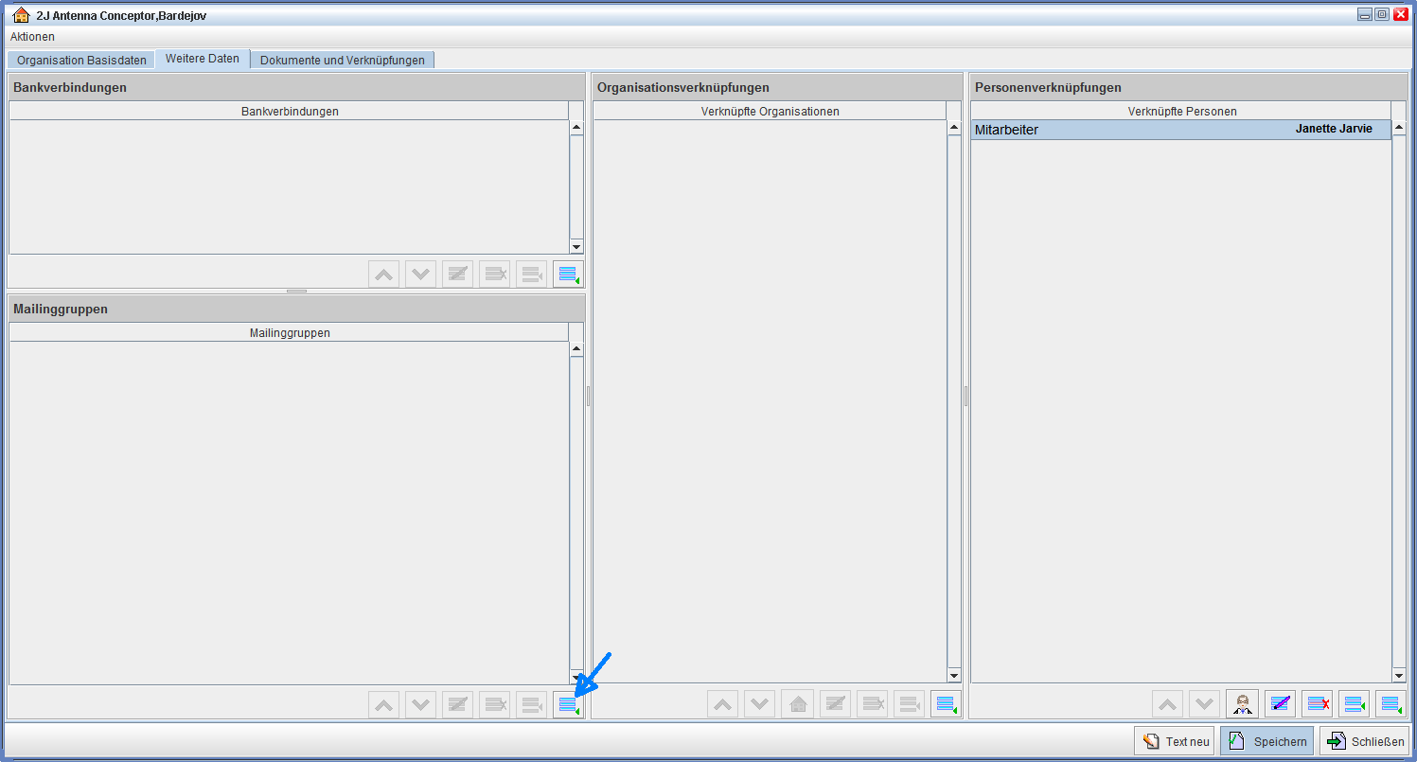
Task: Click house icon in Organisationsverknüpfungen toolbar
Action: [x=798, y=704]
